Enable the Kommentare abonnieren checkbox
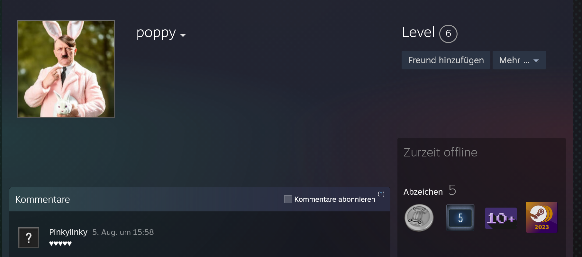 (288, 199)
